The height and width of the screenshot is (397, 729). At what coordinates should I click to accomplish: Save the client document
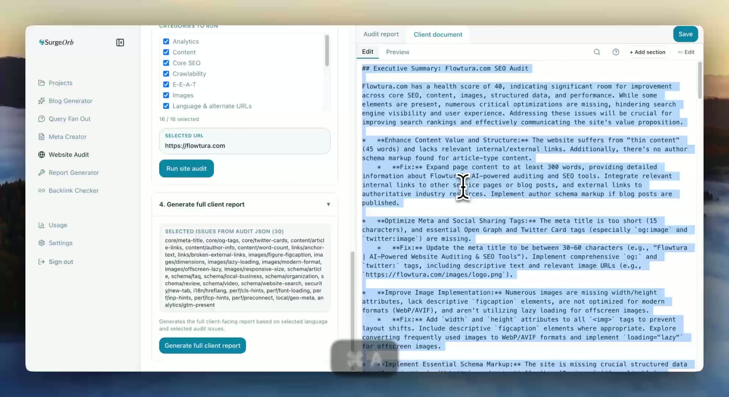685,34
